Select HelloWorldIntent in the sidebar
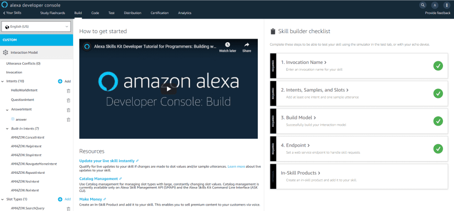This screenshot has width=454, height=211. click(x=24, y=90)
